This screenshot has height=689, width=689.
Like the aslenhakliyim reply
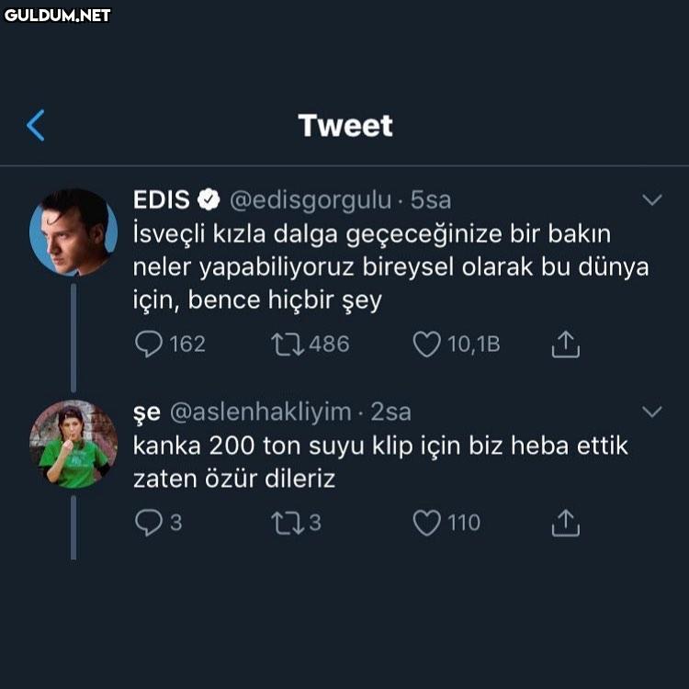pos(426,523)
